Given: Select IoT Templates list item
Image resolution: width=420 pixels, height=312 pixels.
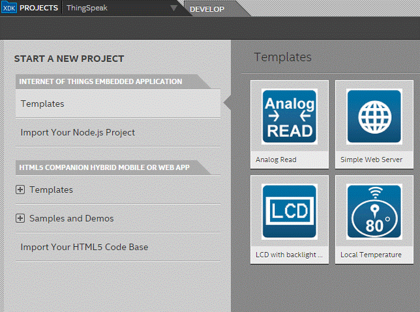Looking at the screenshot, I should pos(42,104).
